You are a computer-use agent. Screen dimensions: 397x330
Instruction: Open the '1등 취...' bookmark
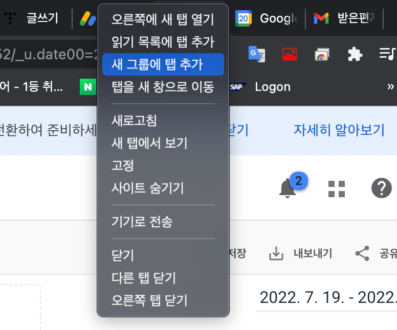[x=31, y=87]
